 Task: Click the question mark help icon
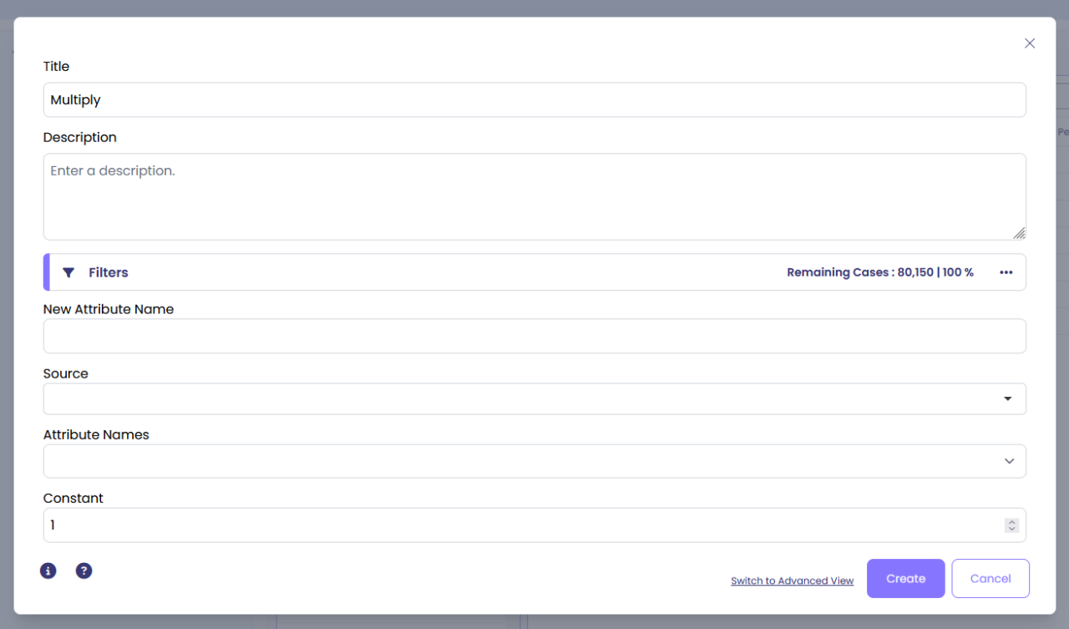tap(84, 571)
